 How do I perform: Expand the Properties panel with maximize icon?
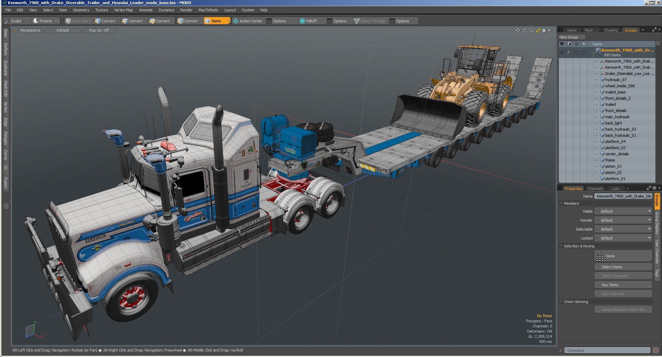point(649,188)
